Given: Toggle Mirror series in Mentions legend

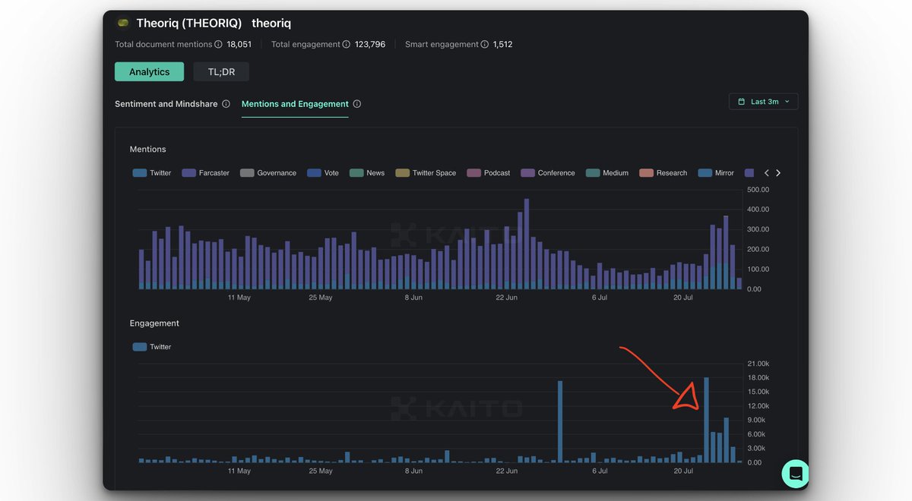Looking at the screenshot, I should click(x=716, y=173).
